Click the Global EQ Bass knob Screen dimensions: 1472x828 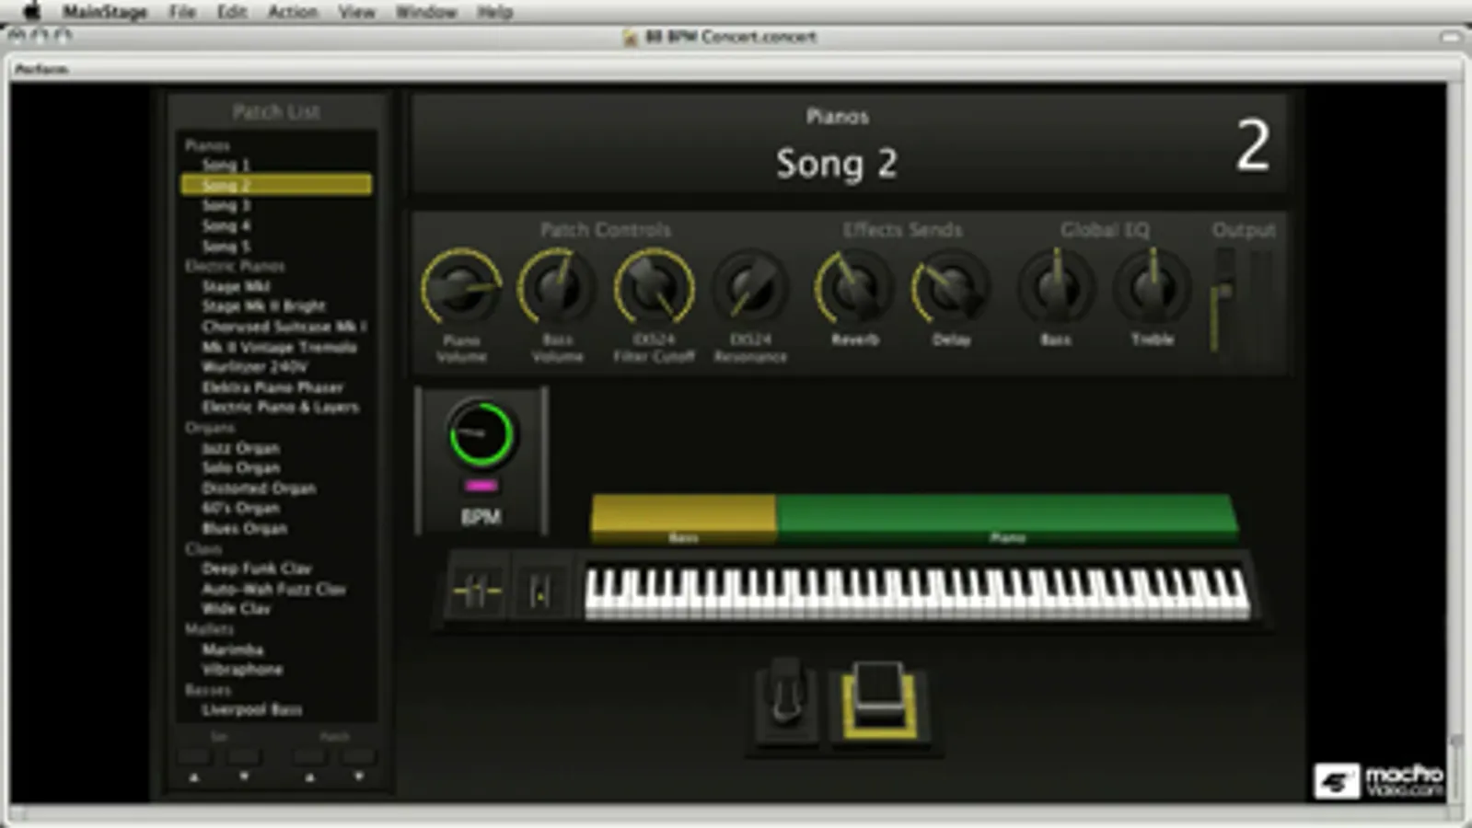click(x=1056, y=286)
